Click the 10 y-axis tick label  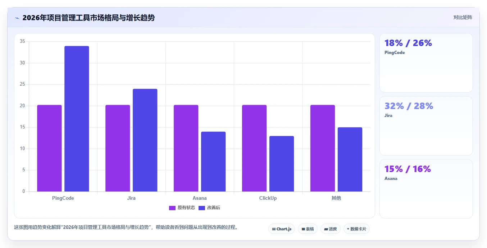pyautogui.click(x=22, y=149)
